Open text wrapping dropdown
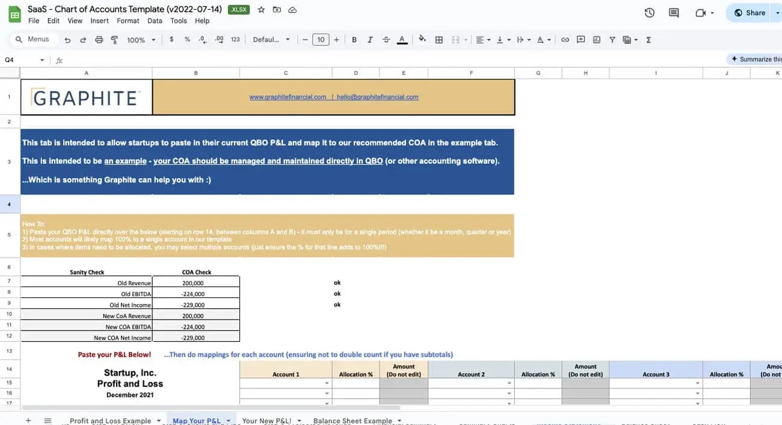The height and width of the screenshot is (425, 782). pyautogui.click(x=523, y=40)
